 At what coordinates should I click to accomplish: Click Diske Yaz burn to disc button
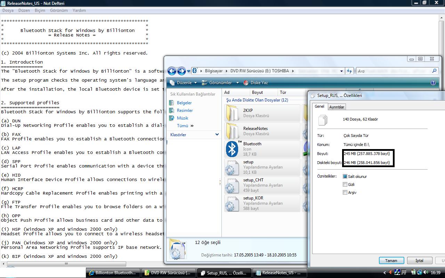click(256, 83)
